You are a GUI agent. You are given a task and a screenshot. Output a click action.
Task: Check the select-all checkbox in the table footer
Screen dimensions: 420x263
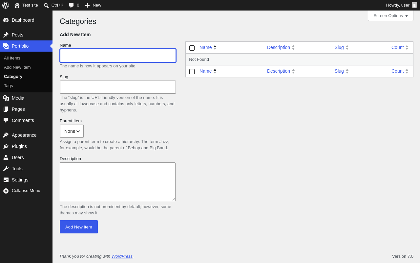tap(192, 72)
